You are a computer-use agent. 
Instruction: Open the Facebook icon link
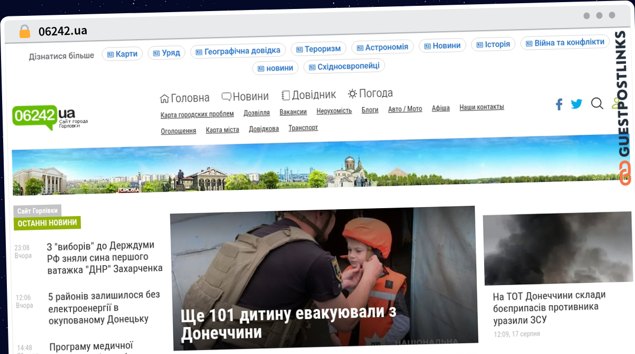559,104
